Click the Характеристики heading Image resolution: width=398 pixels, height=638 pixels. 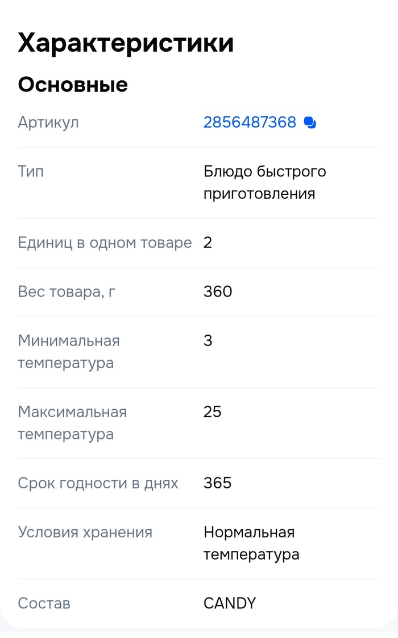(126, 43)
